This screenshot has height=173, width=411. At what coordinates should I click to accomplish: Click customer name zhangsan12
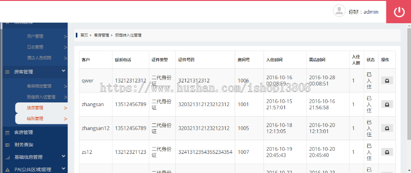click(x=95, y=128)
